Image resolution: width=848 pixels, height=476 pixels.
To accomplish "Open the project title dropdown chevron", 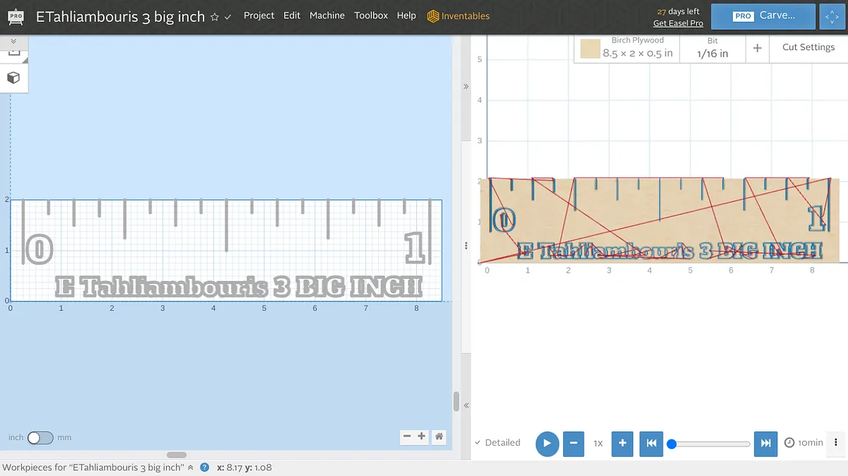I will [228, 17].
